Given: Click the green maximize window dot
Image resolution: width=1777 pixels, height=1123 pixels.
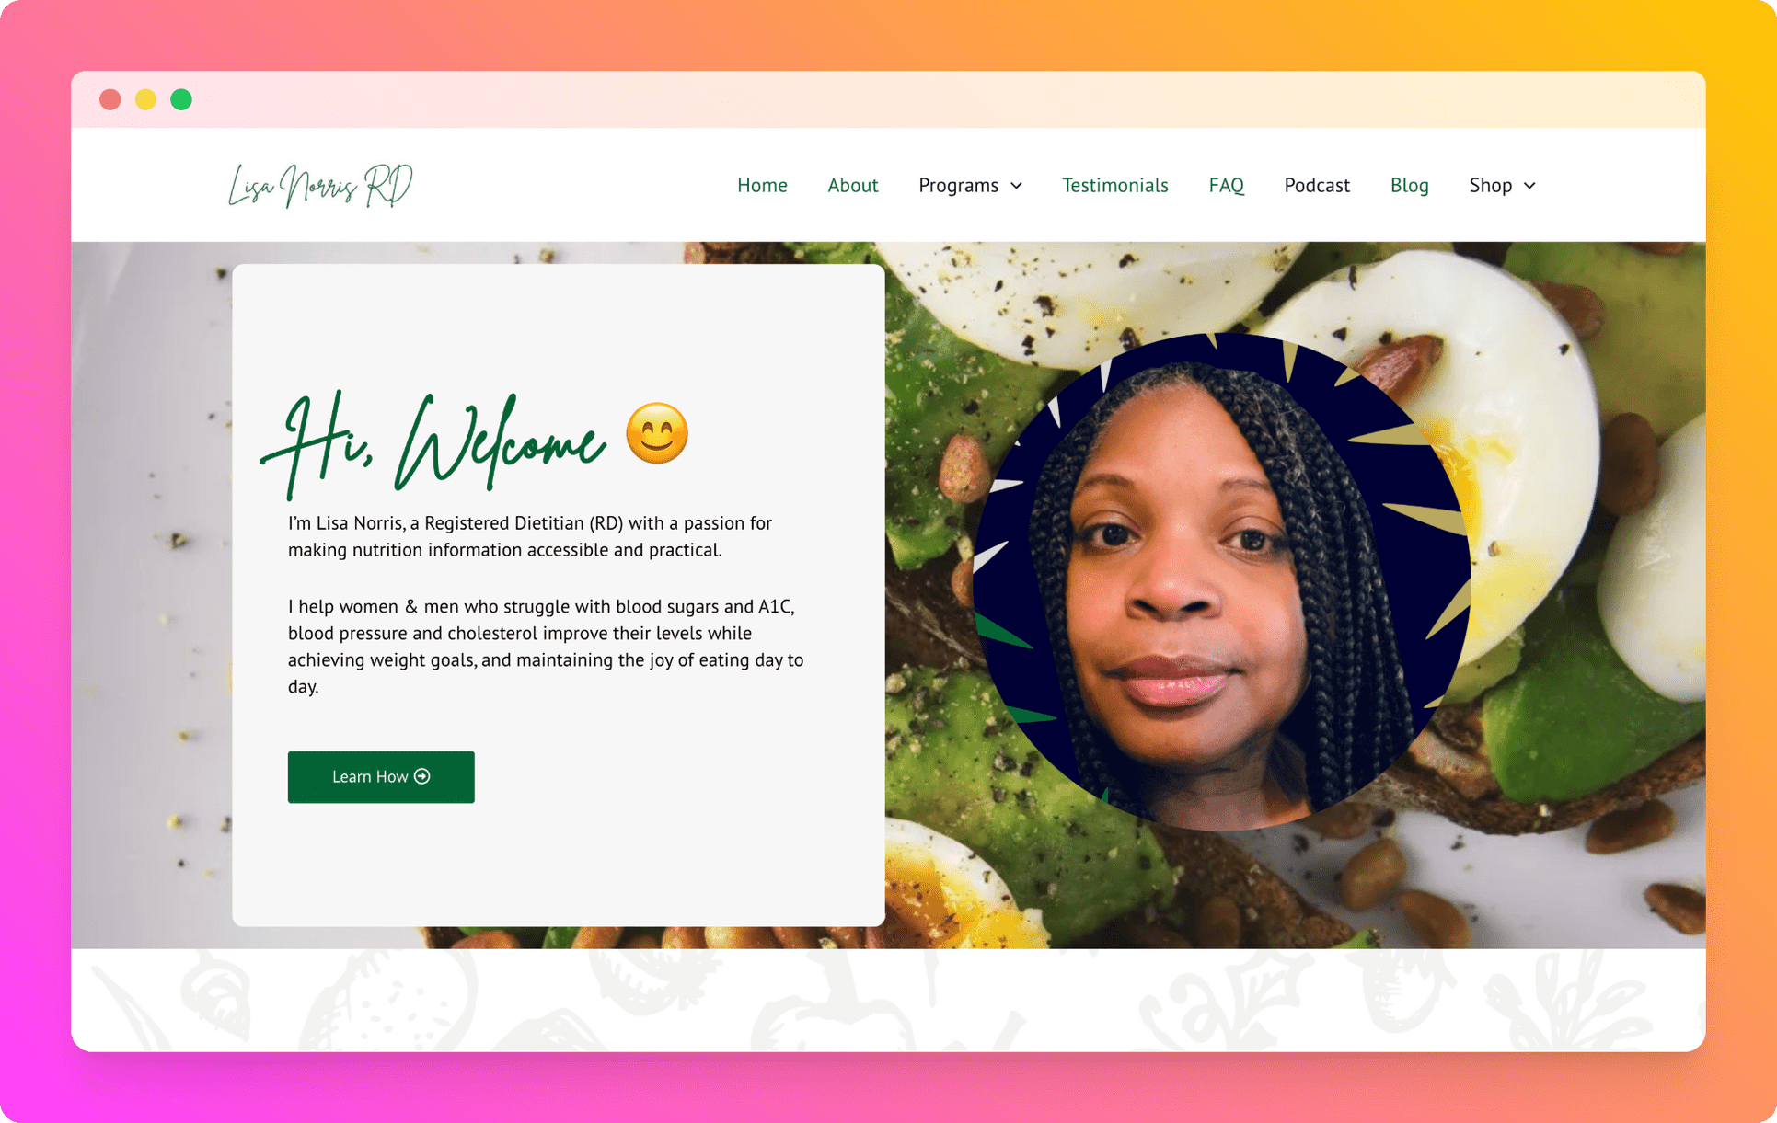Looking at the screenshot, I should tap(181, 99).
